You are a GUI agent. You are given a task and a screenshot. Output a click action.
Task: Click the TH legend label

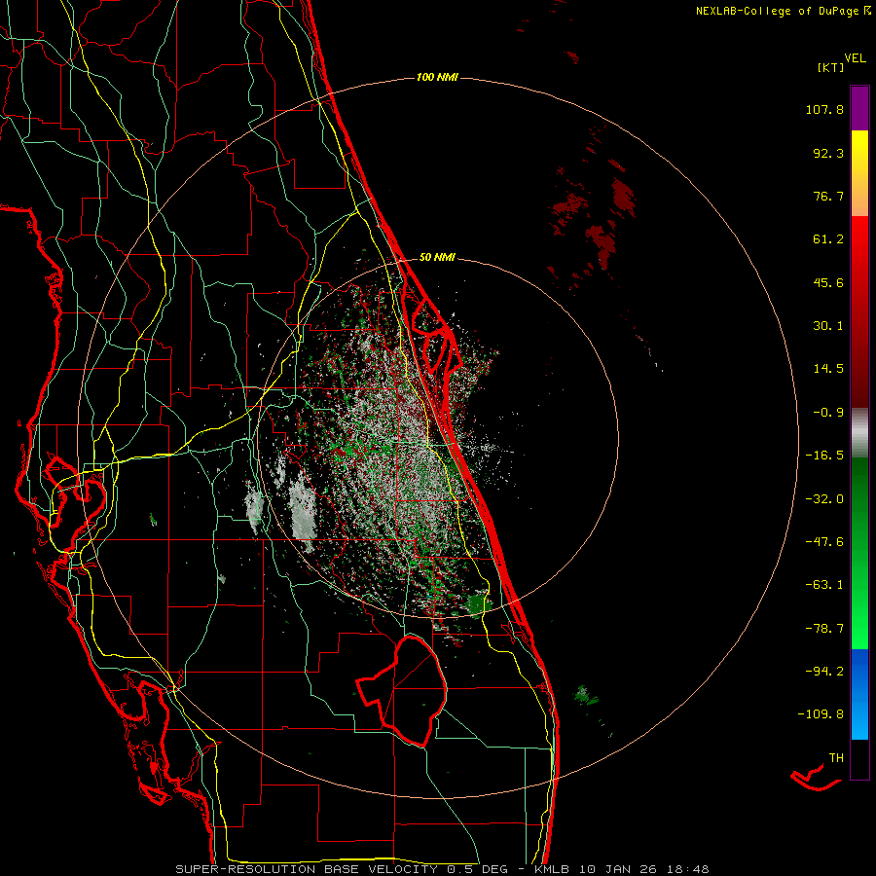[x=836, y=758]
